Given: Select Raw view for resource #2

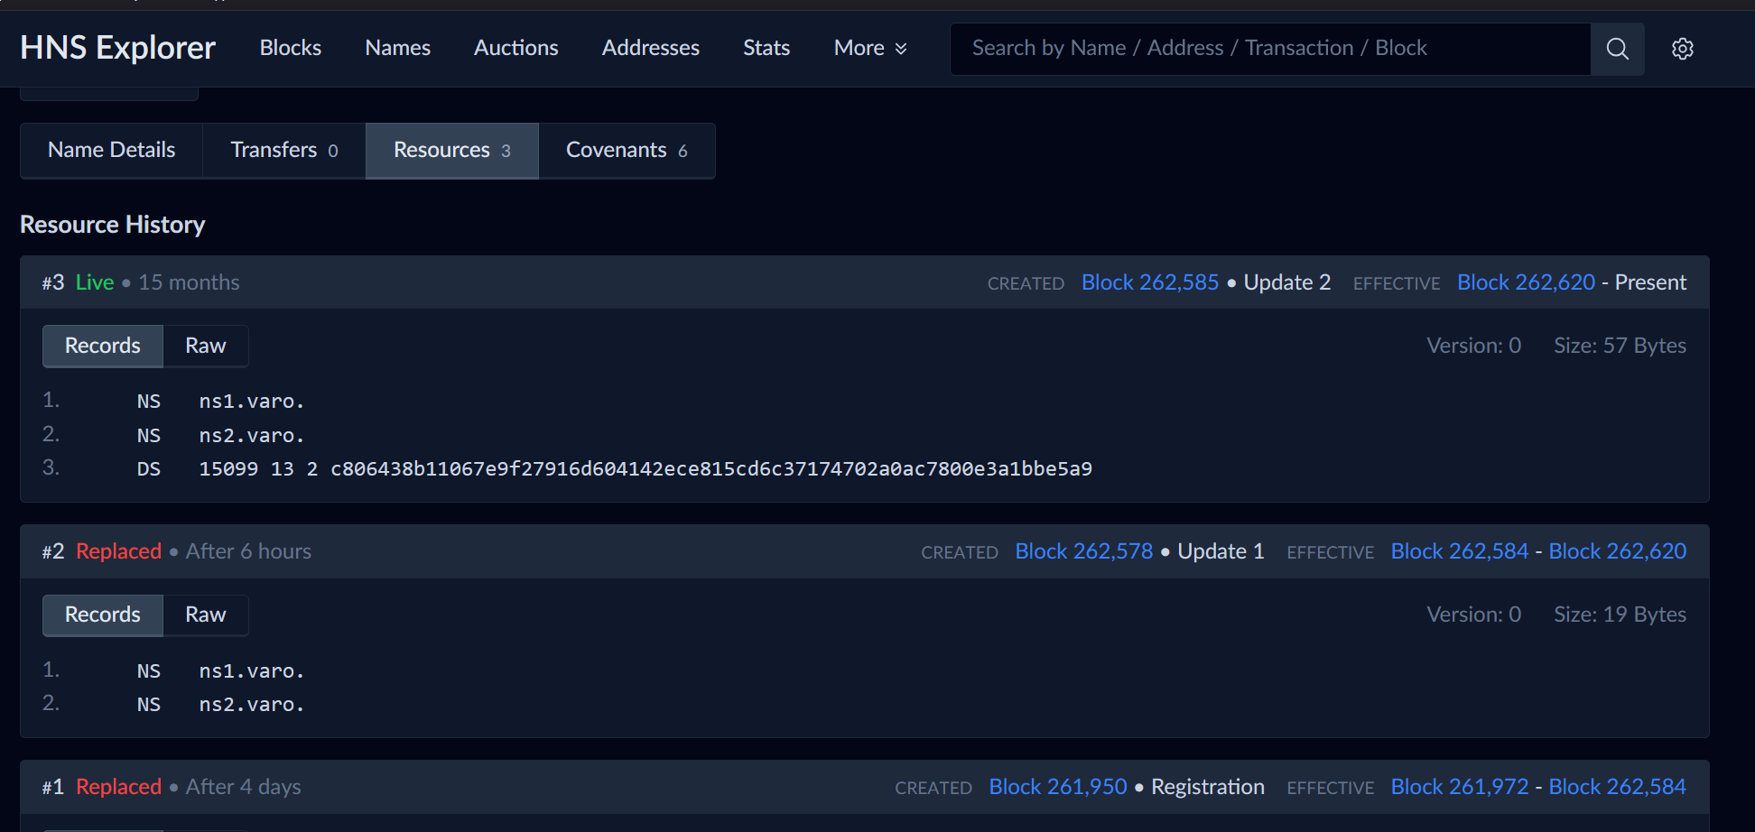Looking at the screenshot, I should [x=206, y=615].
